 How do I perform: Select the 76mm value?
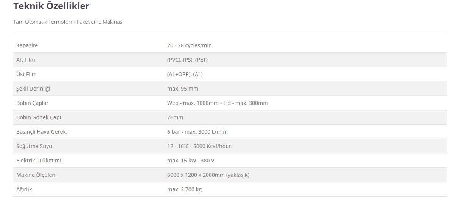coord(175,117)
